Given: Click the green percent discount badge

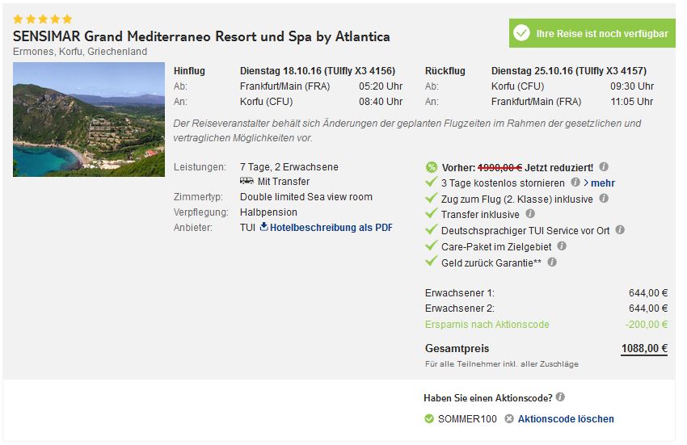Looking at the screenshot, I should click(x=432, y=167).
